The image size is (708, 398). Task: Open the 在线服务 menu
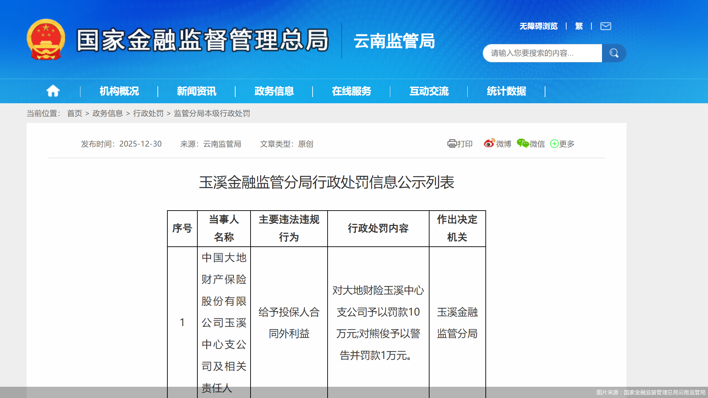[351, 91]
